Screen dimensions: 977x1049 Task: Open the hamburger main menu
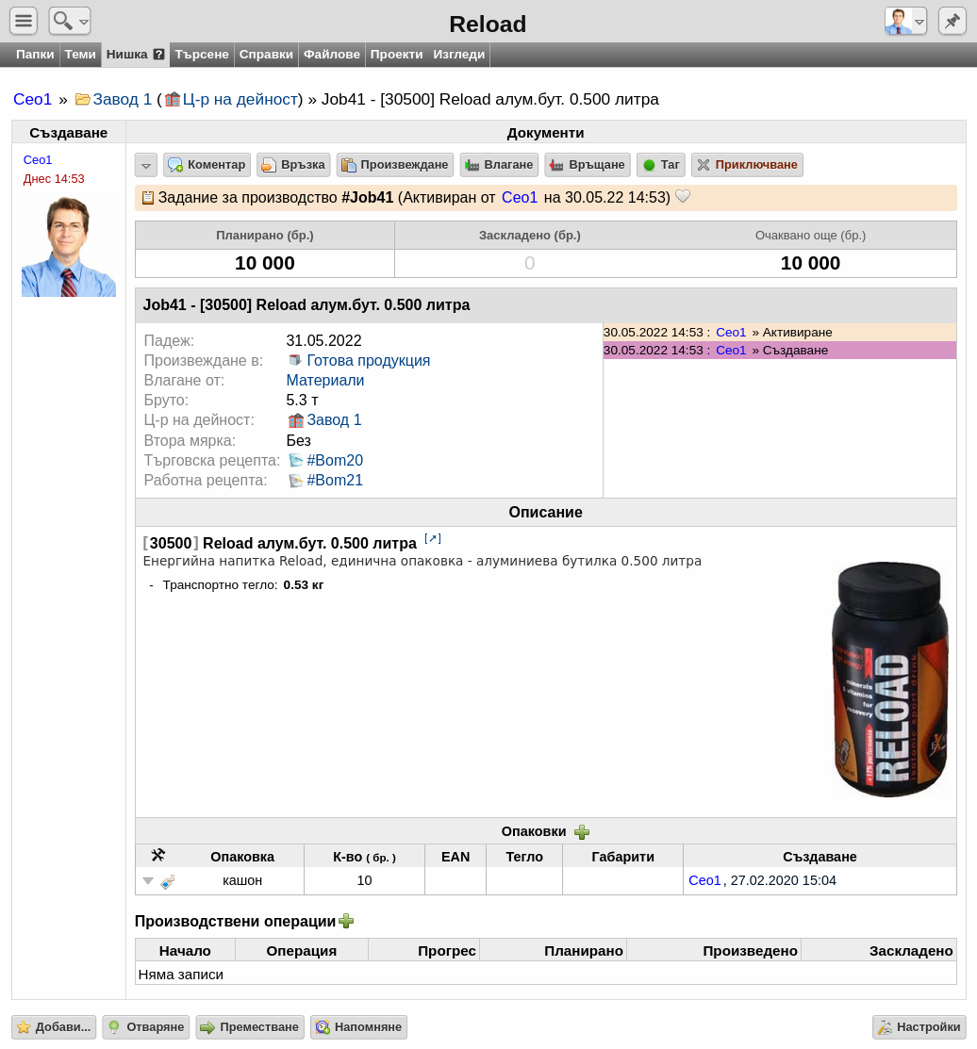tap(24, 21)
